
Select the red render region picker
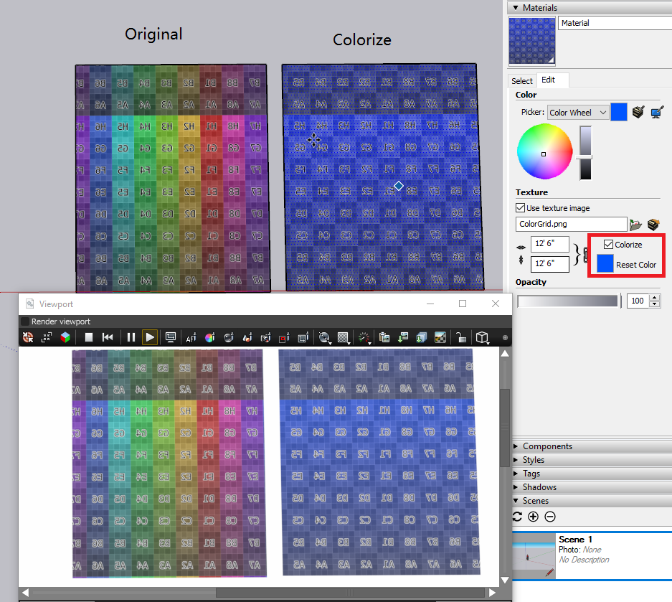pyautogui.click(x=284, y=338)
